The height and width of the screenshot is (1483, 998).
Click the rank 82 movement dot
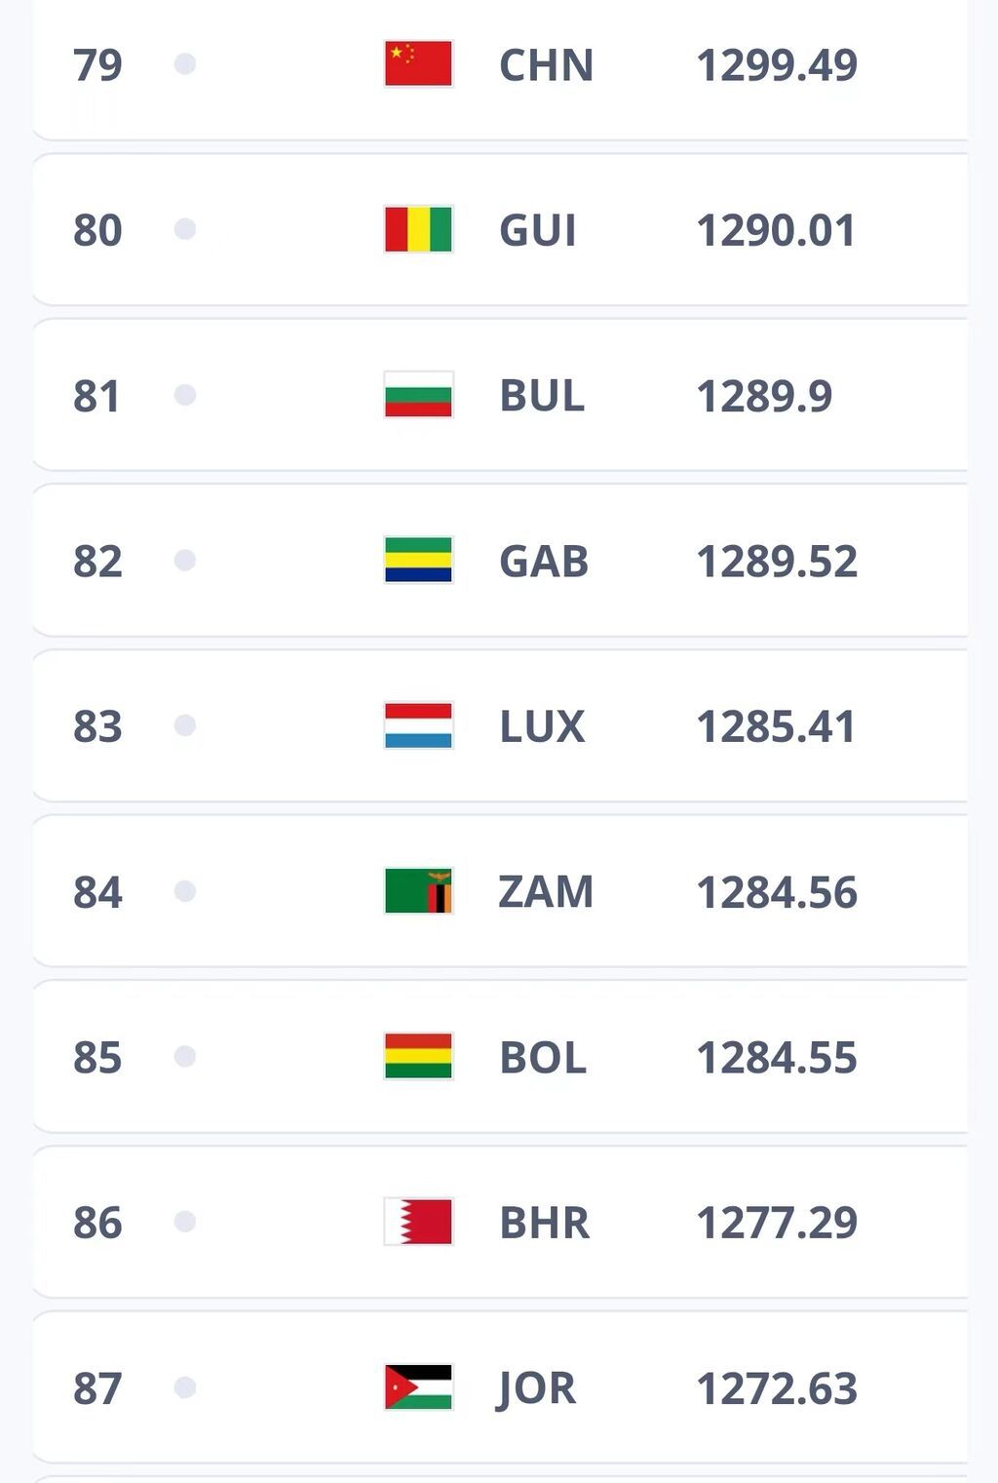point(185,561)
